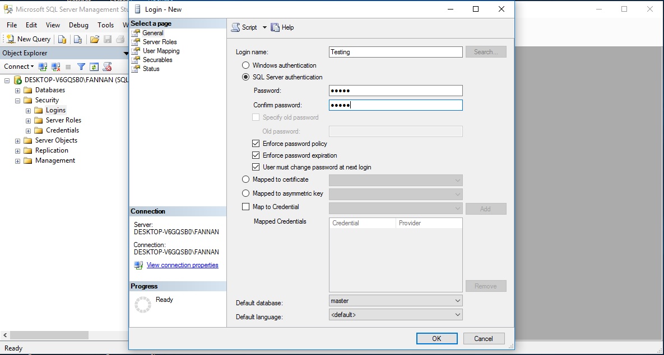Click into the Login name field
The image size is (664, 355).
click(x=396, y=52)
